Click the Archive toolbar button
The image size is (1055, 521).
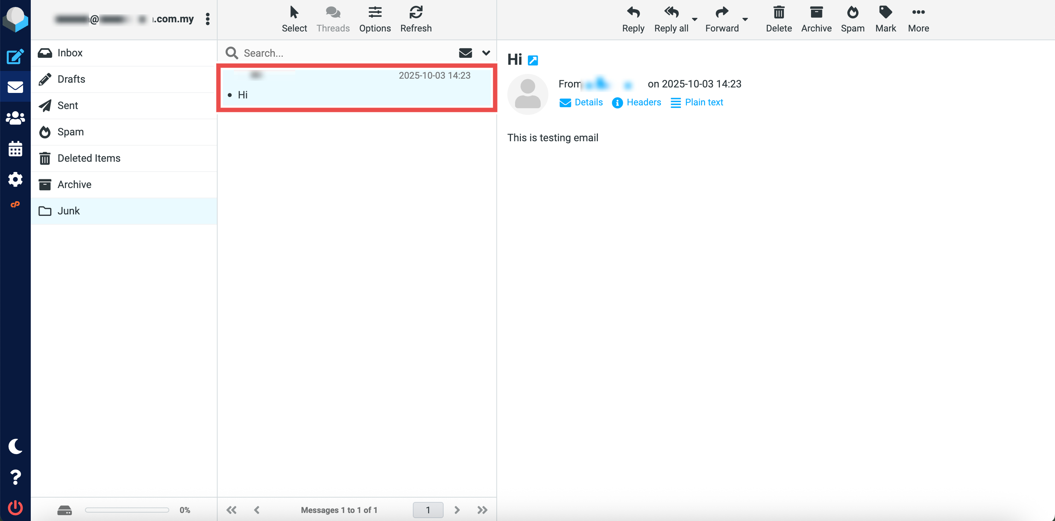816,19
